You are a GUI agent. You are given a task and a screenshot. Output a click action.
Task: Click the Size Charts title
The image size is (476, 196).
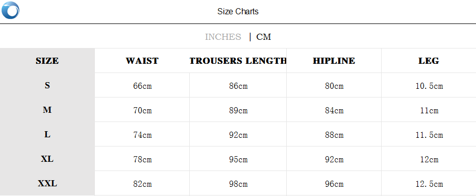click(238, 12)
